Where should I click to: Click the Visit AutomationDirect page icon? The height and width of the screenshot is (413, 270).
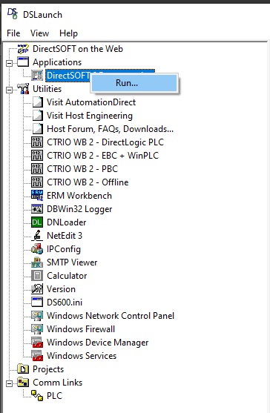pos(37,102)
